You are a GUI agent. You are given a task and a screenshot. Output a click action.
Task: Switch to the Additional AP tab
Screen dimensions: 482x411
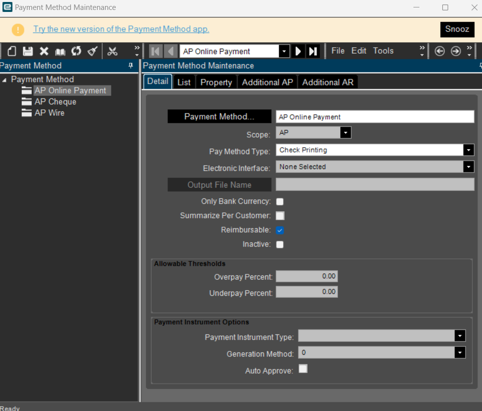(267, 82)
